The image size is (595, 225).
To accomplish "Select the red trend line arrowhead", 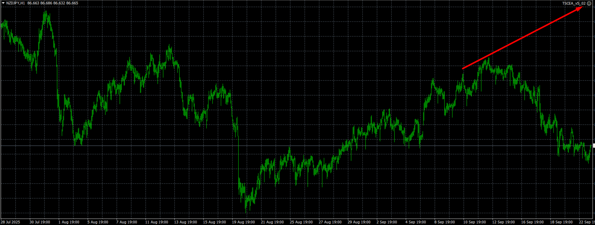I will pyautogui.click(x=581, y=8).
